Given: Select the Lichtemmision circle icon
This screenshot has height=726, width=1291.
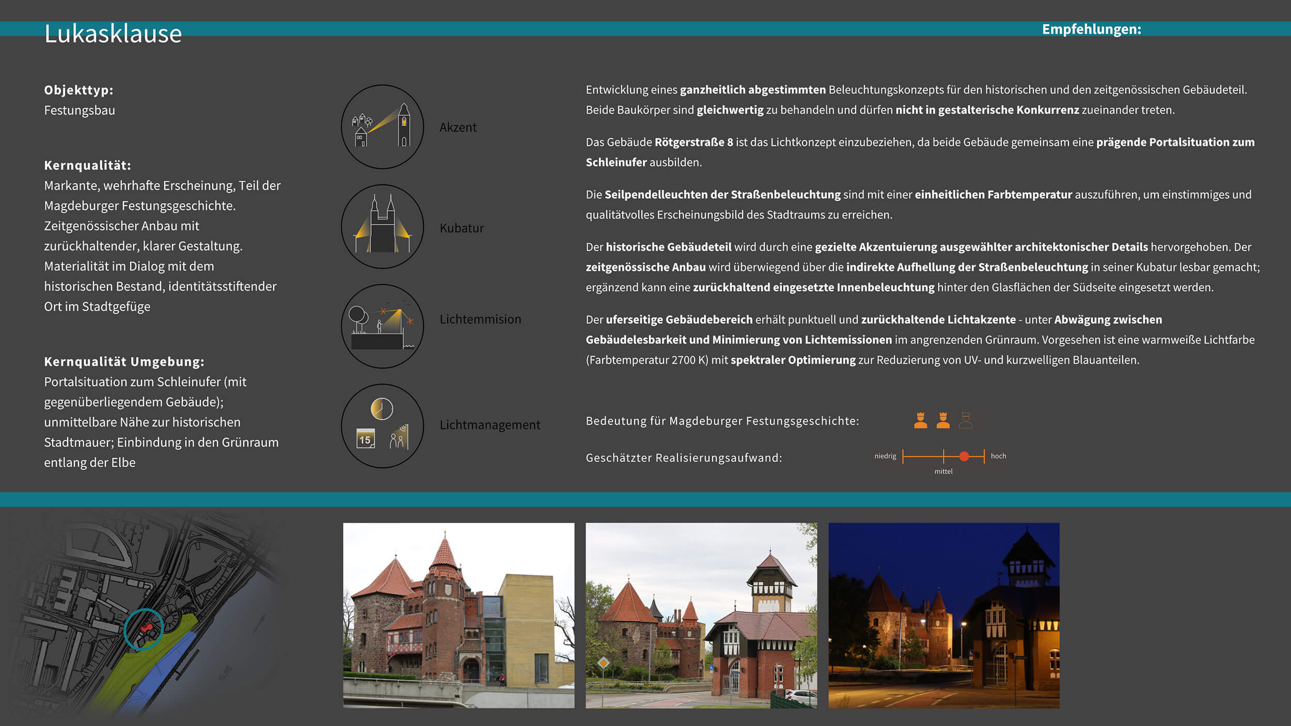Looking at the screenshot, I should [x=382, y=326].
